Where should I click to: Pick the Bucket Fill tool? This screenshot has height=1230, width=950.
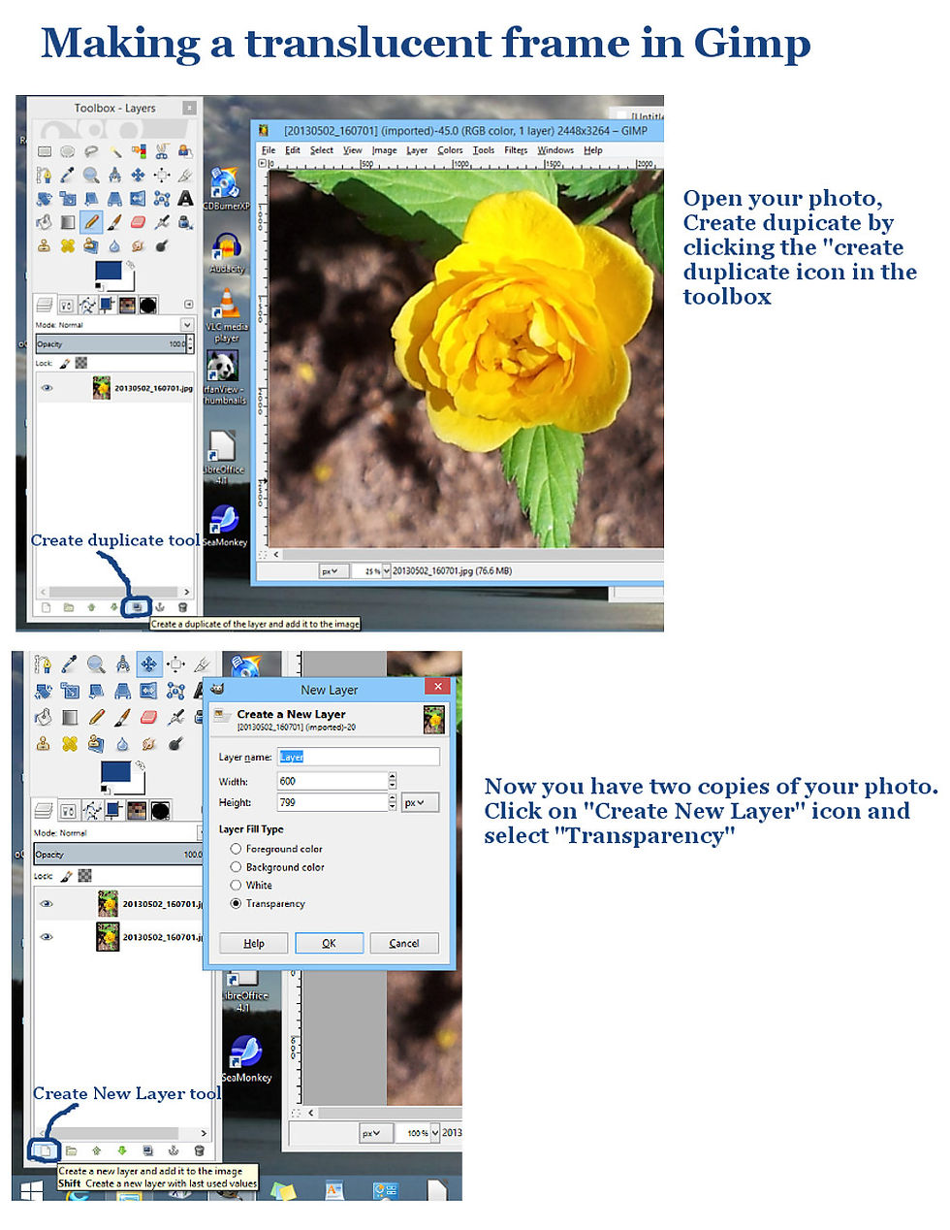(x=44, y=221)
